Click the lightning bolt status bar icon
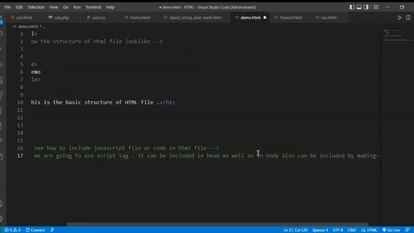Viewport: 414px width, 233px height. (x=52, y=230)
